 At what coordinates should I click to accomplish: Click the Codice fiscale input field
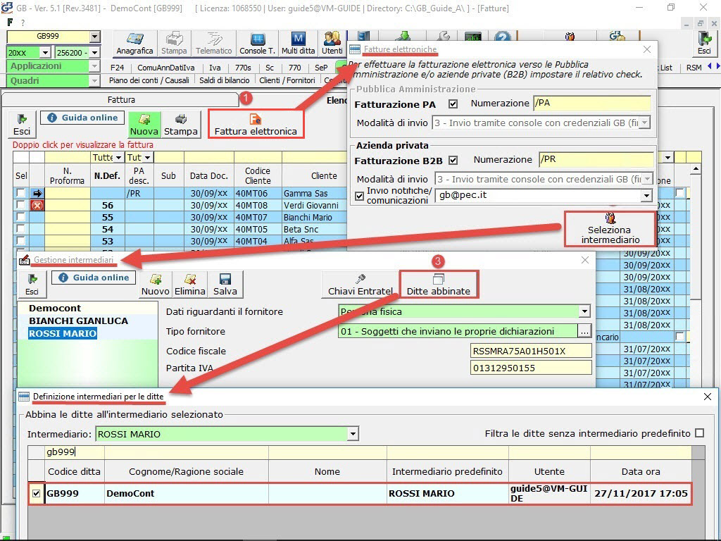531,351
